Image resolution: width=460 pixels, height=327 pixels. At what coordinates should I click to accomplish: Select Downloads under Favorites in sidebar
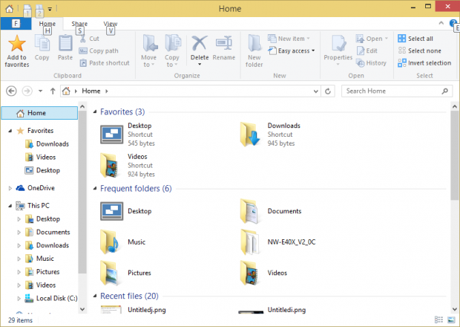(x=47, y=144)
